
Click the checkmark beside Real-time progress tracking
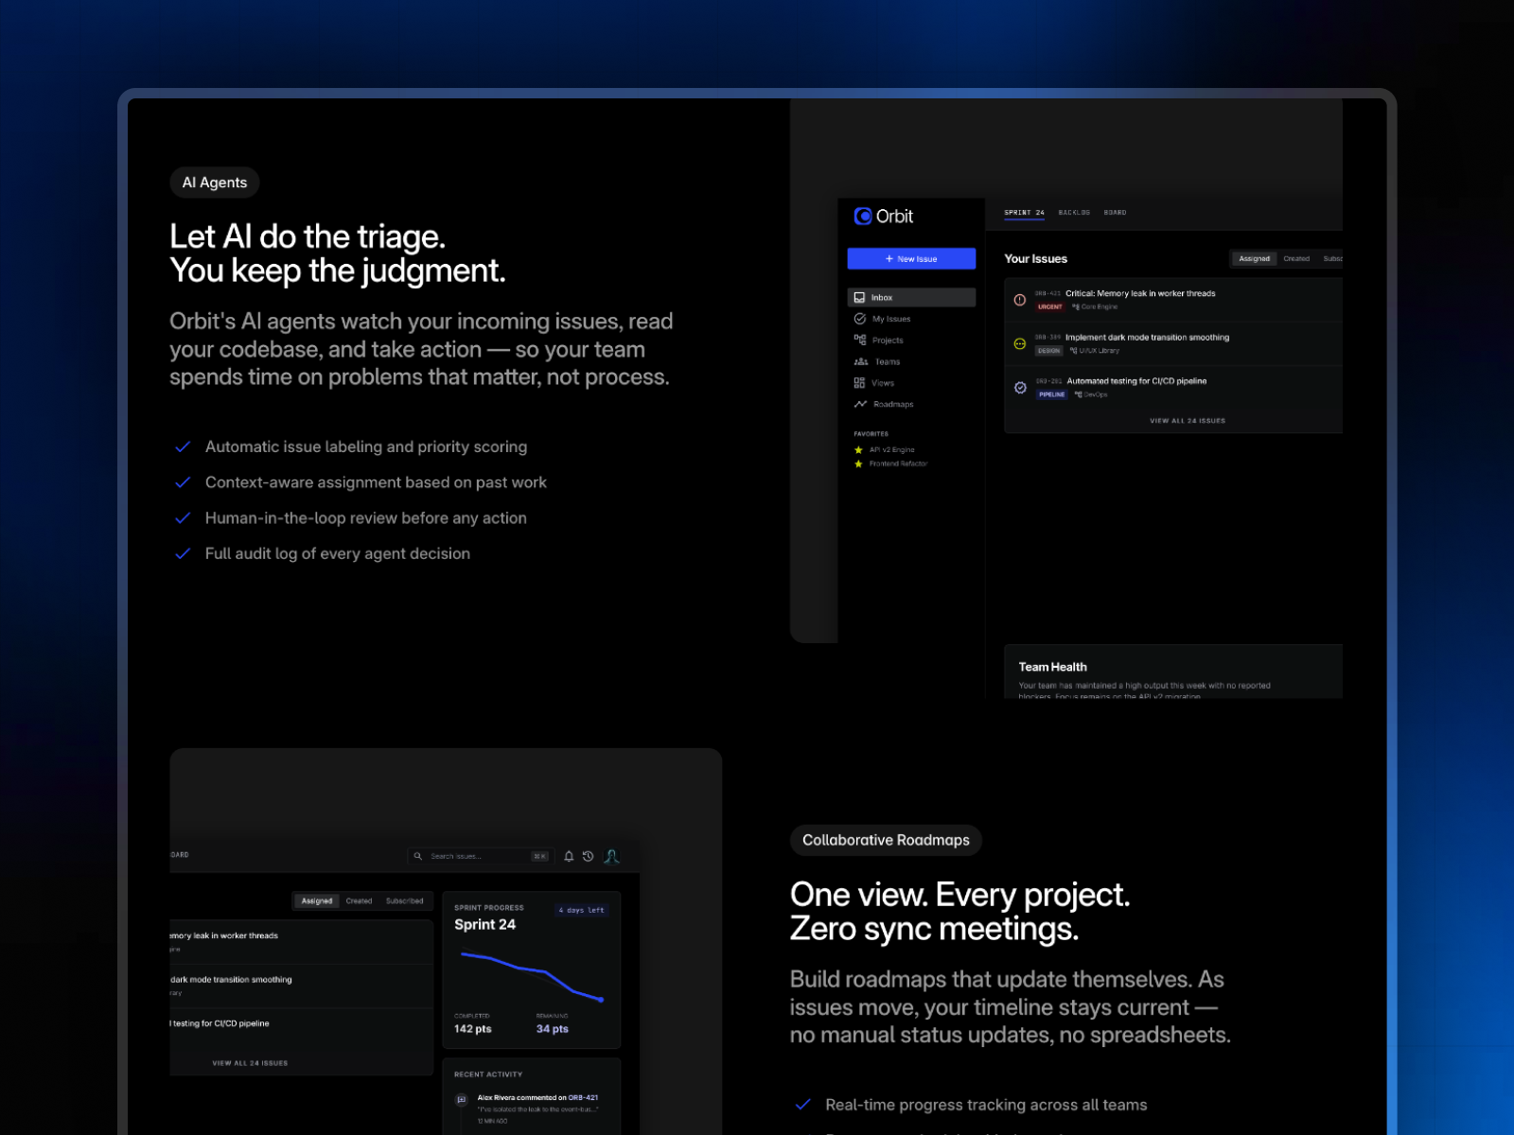coord(803,1105)
